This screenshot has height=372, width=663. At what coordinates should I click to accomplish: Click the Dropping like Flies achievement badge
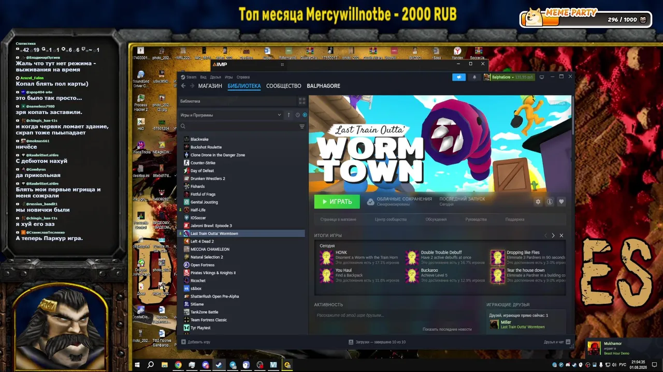tap(497, 257)
